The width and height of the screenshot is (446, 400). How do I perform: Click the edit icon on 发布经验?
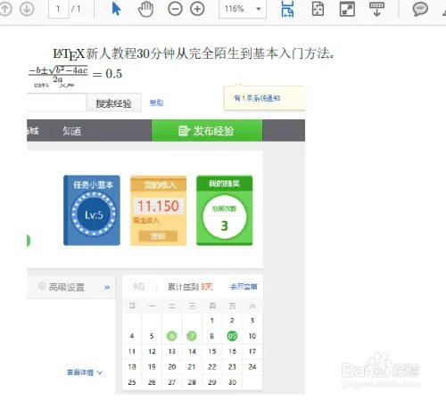pos(184,131)
